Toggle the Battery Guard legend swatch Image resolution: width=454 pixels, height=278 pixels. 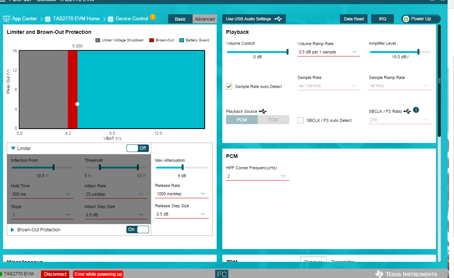(182, 40)
